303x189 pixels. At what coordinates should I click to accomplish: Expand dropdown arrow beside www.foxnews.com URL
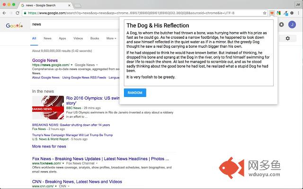coord(63,163)
